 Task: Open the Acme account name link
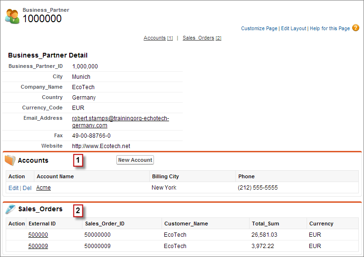(x=43, y=188)
